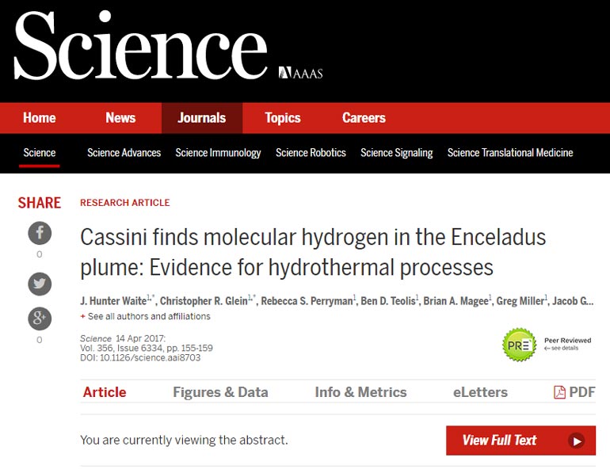Switch to Figures & Data tab
This screenshot has width=610, height=473.
[x=220, y=392]
